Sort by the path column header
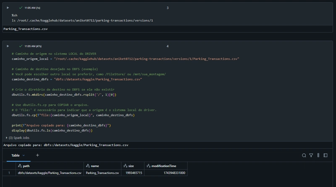336x187 pixels. (50, 166)
